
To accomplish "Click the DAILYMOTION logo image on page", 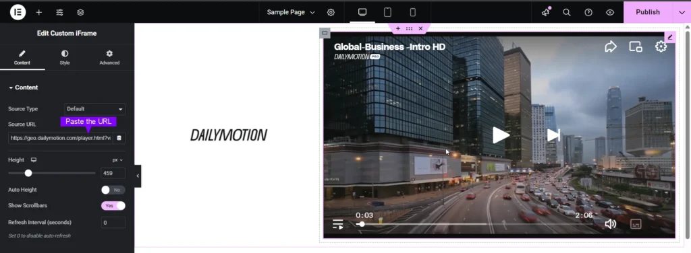I will [x=229, y=135].
